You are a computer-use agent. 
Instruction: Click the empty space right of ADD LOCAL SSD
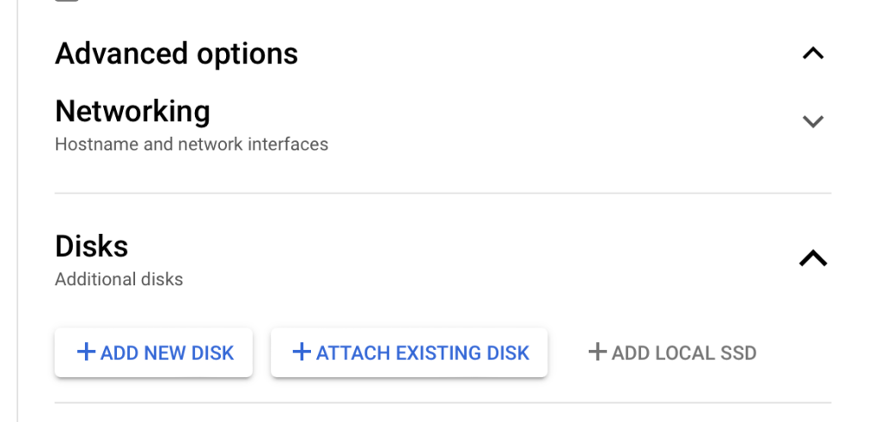[x=799, y=352]
